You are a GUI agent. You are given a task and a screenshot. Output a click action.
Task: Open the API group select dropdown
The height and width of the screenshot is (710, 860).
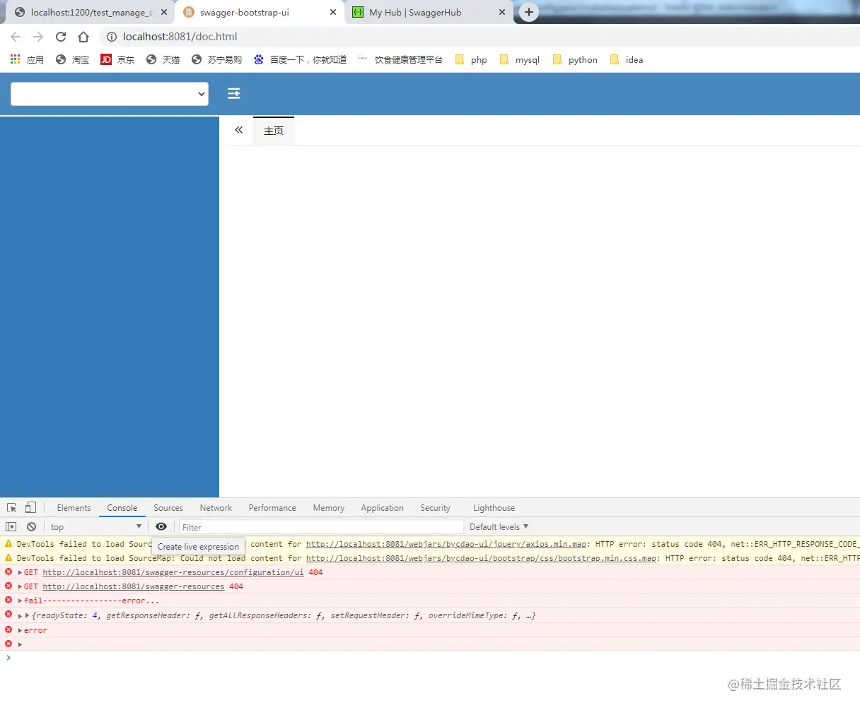click(110, 93)
